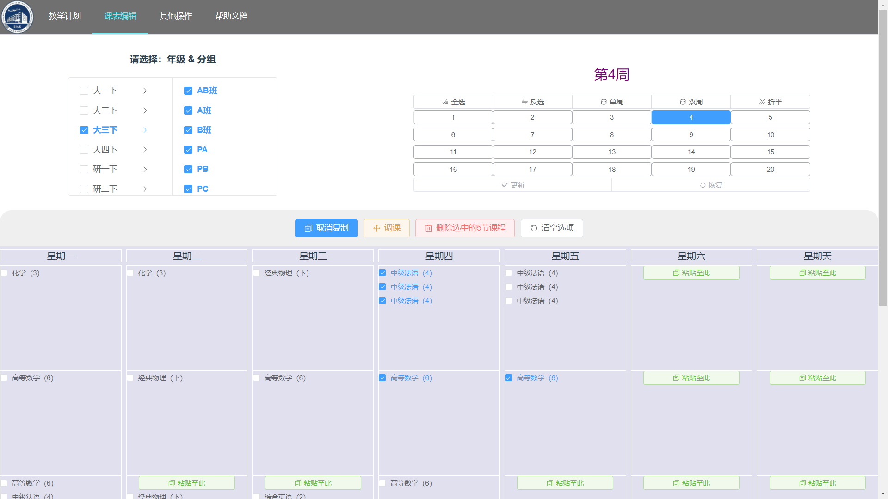
Task: Select week 7 button
Action: pos(532,135)
